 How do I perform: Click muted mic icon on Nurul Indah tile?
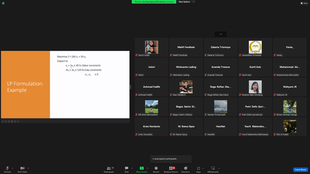(137, 55)
